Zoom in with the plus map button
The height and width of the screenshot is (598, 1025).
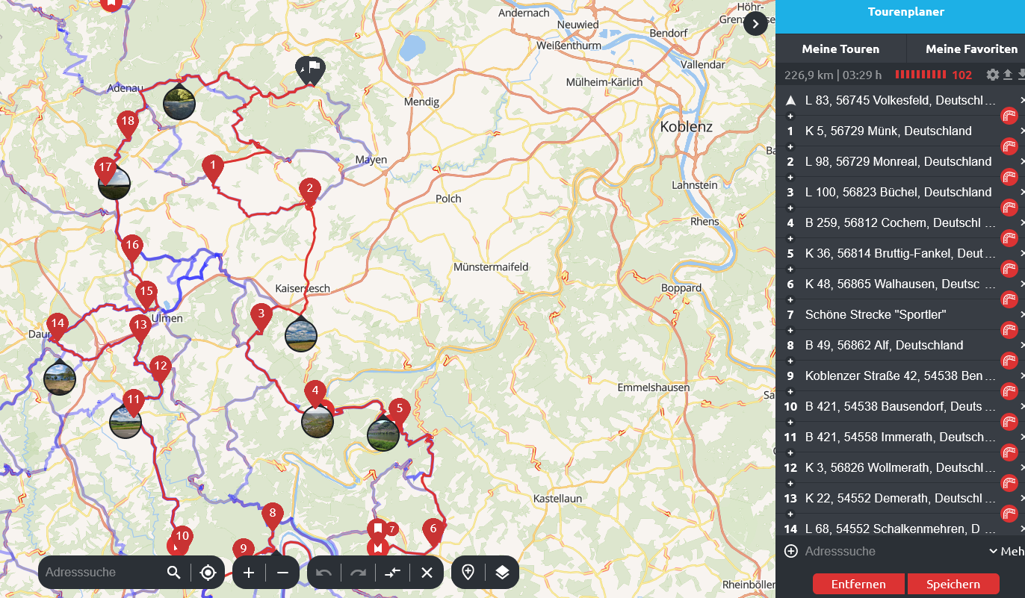[249, 573]
